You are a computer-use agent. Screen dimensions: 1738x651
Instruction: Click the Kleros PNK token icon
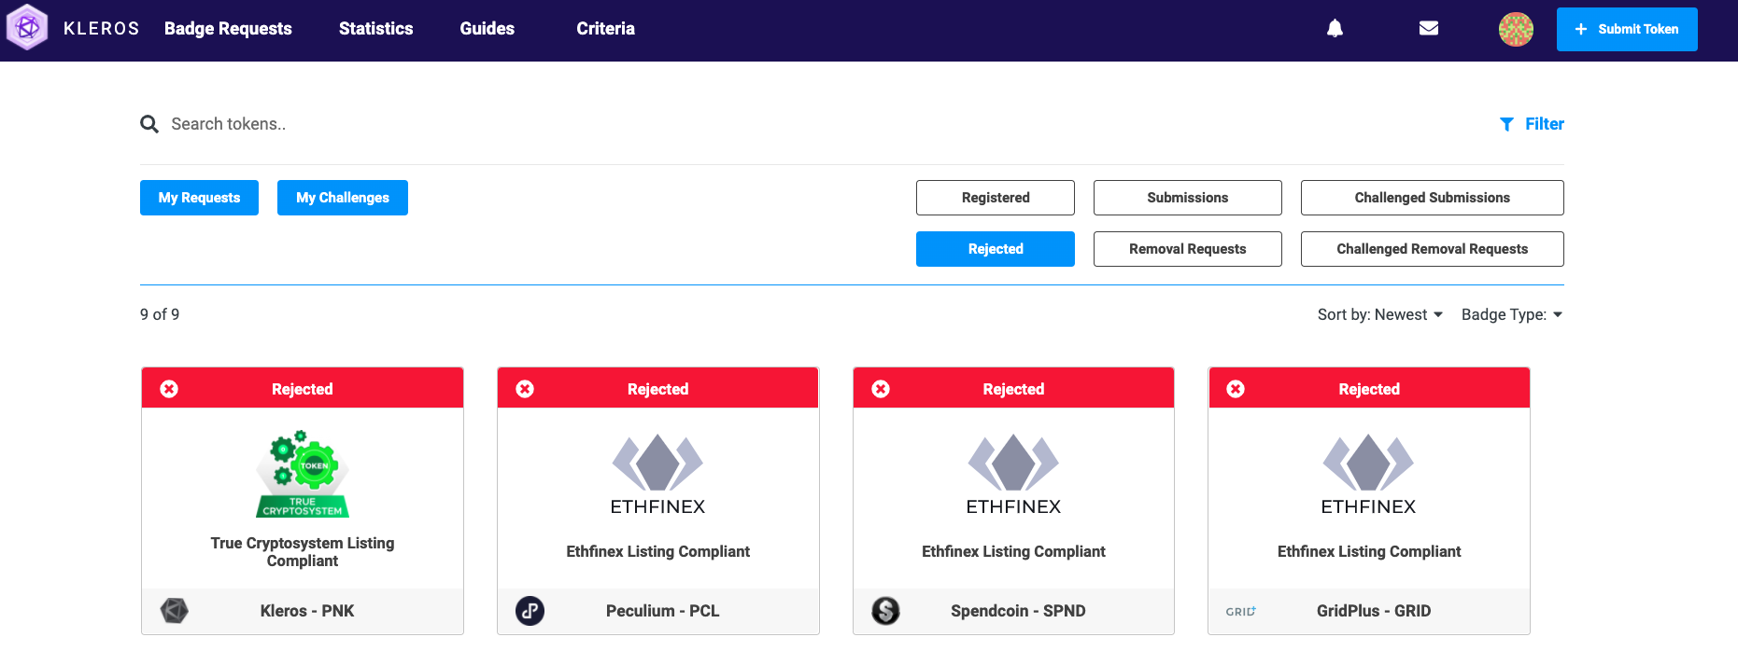(175, 611)
